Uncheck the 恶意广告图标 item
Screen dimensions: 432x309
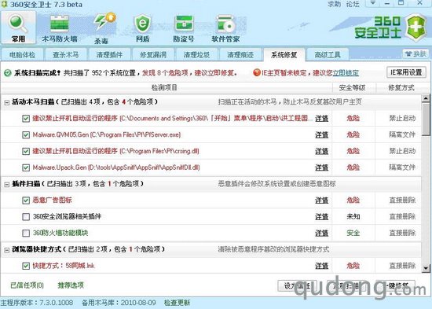point(26,200)
